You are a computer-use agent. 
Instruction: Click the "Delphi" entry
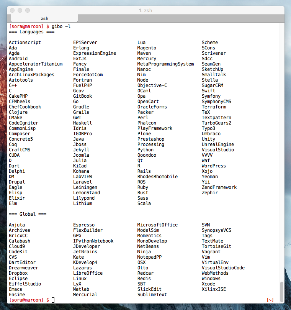(17, 171)
